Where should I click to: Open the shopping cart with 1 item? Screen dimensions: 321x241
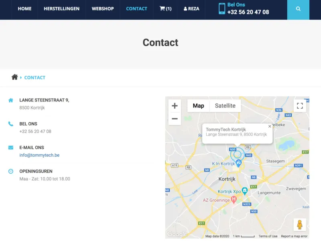[x=165, y=8]
